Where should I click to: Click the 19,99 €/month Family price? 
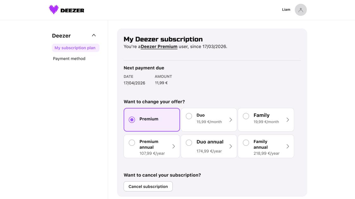coord(266,122)
